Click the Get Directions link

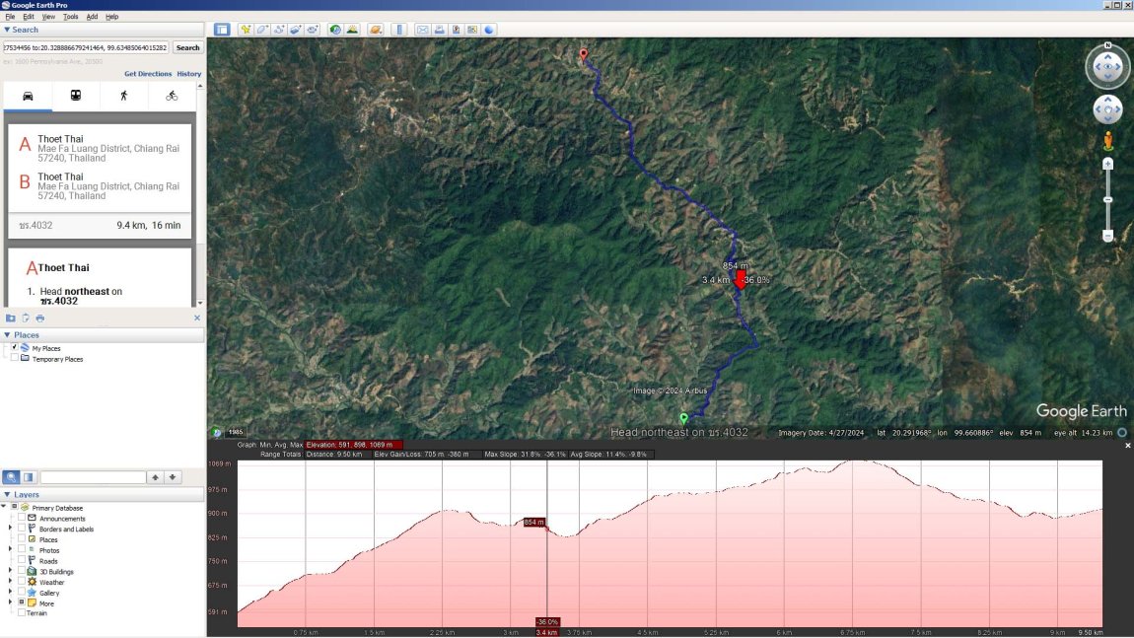tap(147, 73)
